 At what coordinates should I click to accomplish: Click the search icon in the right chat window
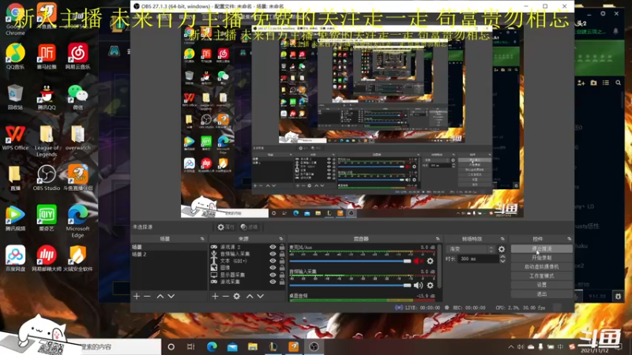[618, 83]
